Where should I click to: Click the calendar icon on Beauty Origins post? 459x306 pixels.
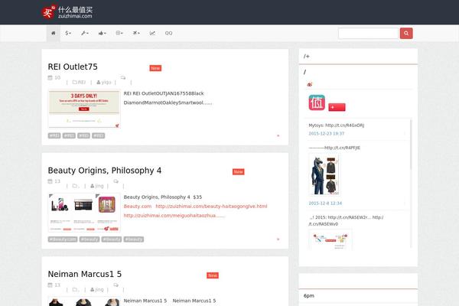pyautogui.click(x=50, y=181)
